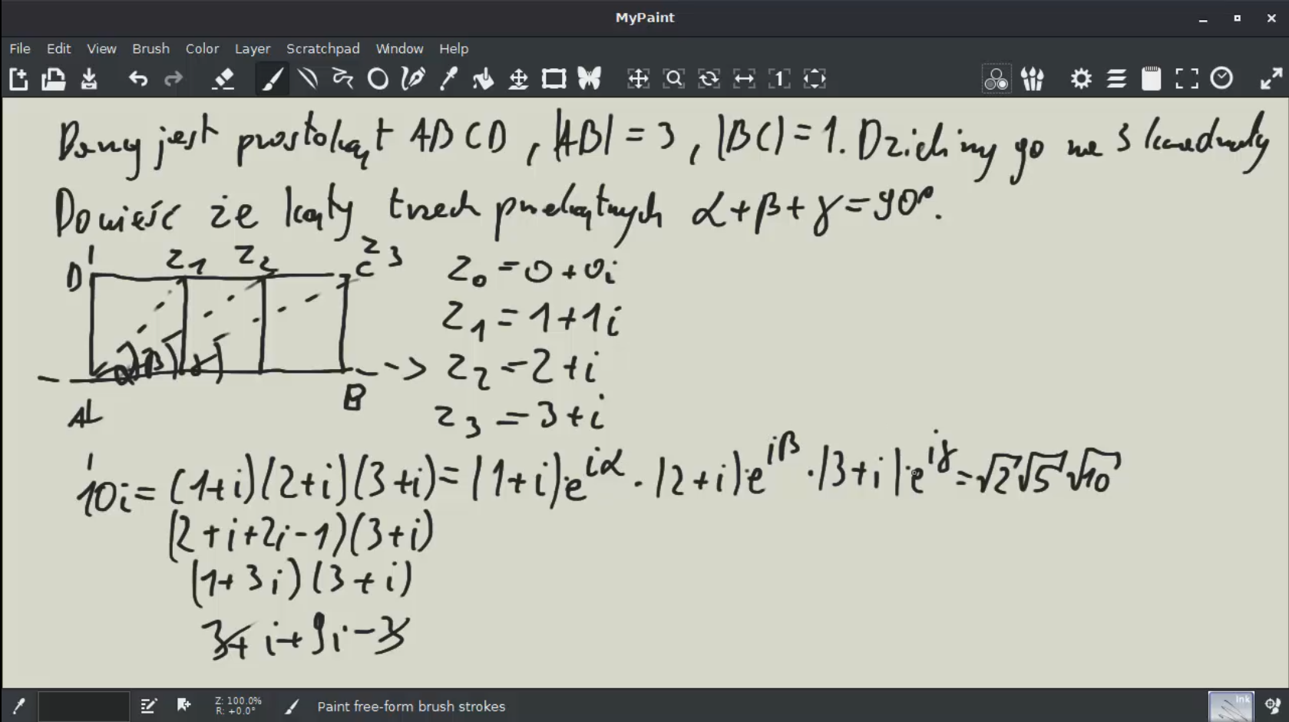Open the Brush menu
1289x722 pixels.
(150, 48)
